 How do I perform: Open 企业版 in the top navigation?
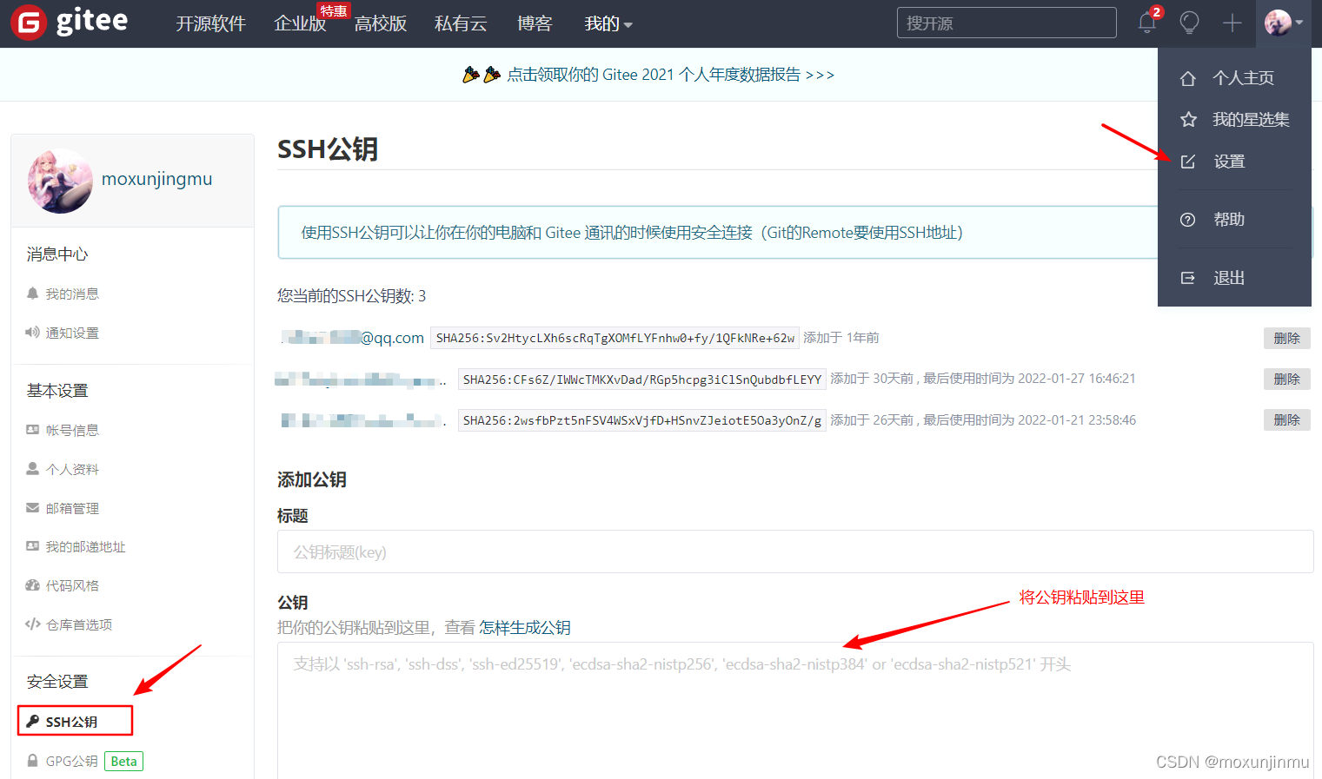tap(300, 23)
